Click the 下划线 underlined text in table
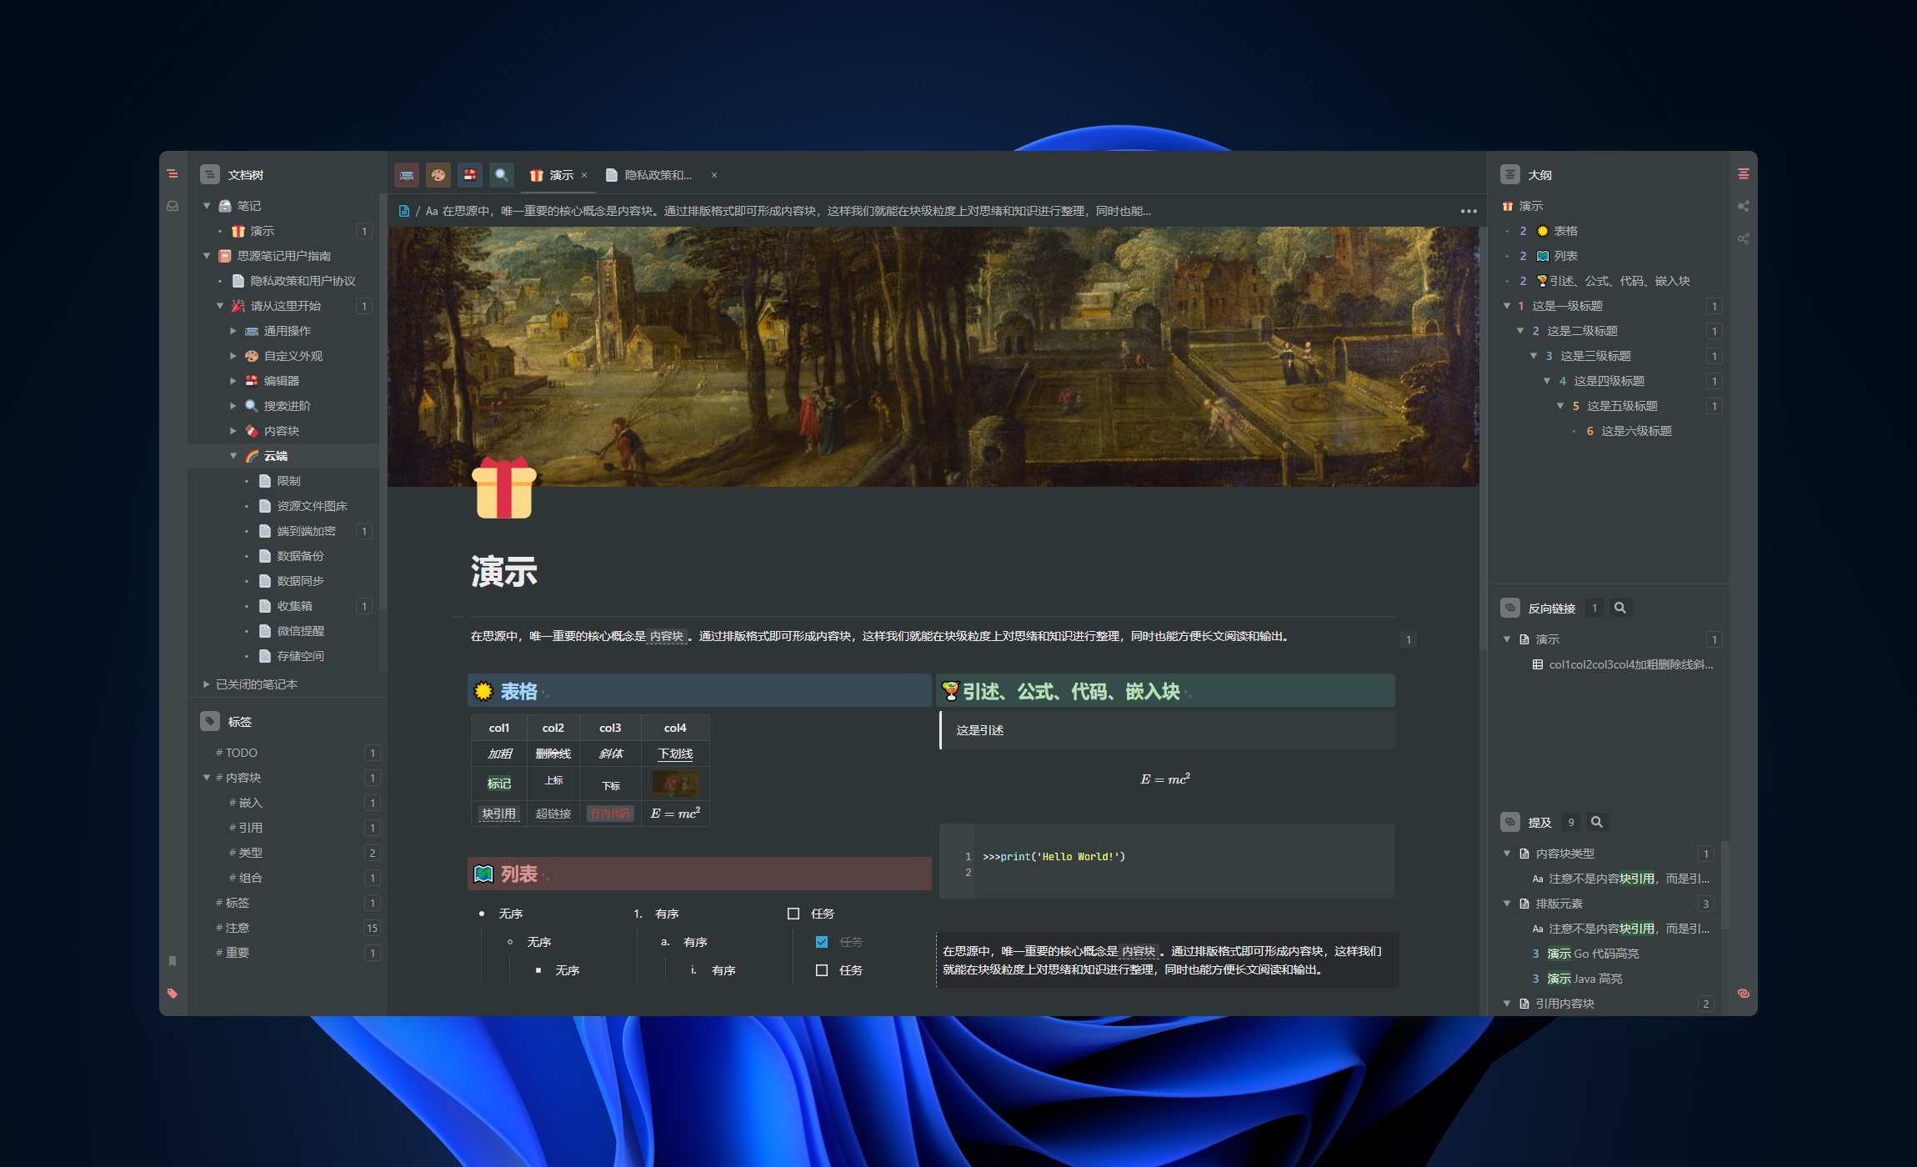The height and width of the screenshot is (1167, 1917). pos(675,754)
